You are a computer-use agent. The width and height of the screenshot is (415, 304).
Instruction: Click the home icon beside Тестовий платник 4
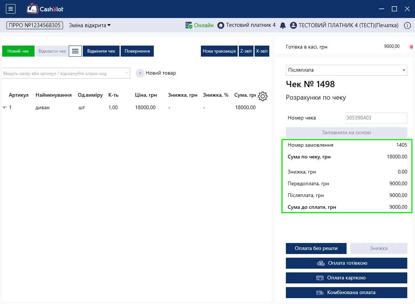[x=221, y=25]
